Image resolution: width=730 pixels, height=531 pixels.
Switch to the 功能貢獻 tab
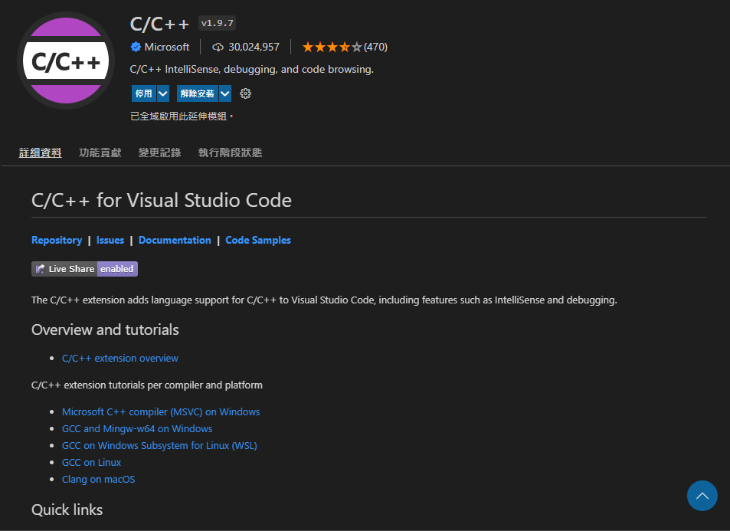point(100,152)
